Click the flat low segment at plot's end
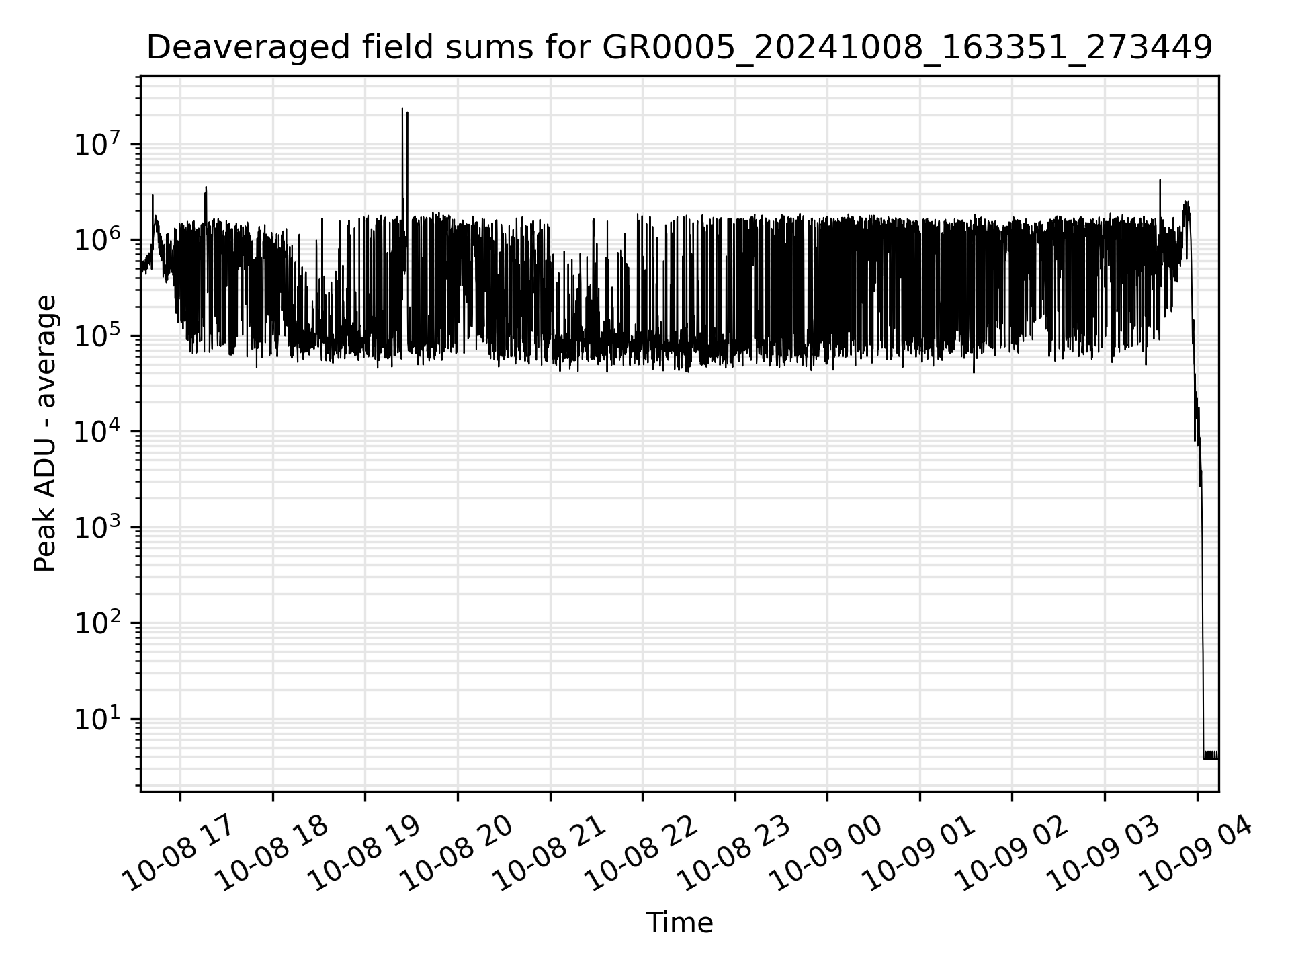The width and height of the screenshot is (1290, 968). pyautogui.click(x=1211, y=755)
